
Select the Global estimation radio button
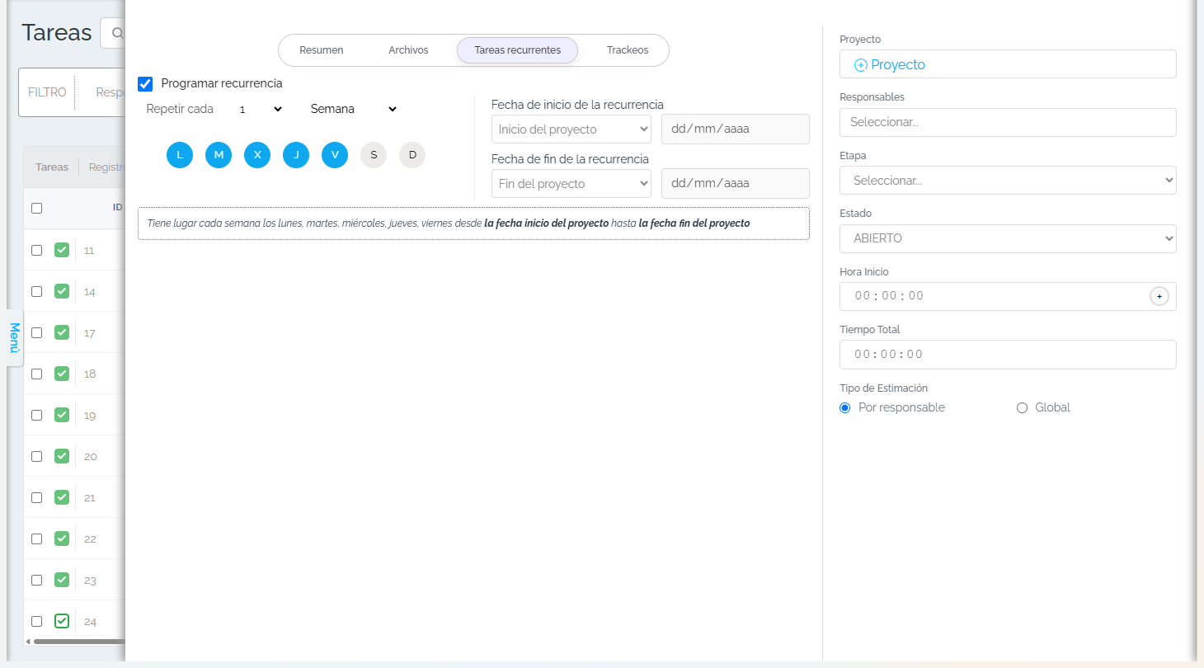point(1023,407)
